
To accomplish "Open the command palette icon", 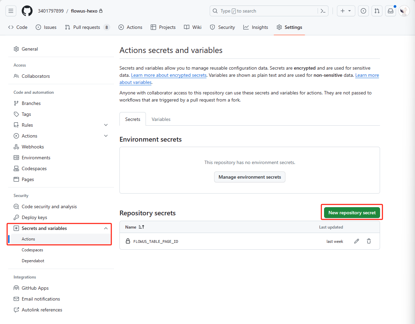I will pos(323,11).
